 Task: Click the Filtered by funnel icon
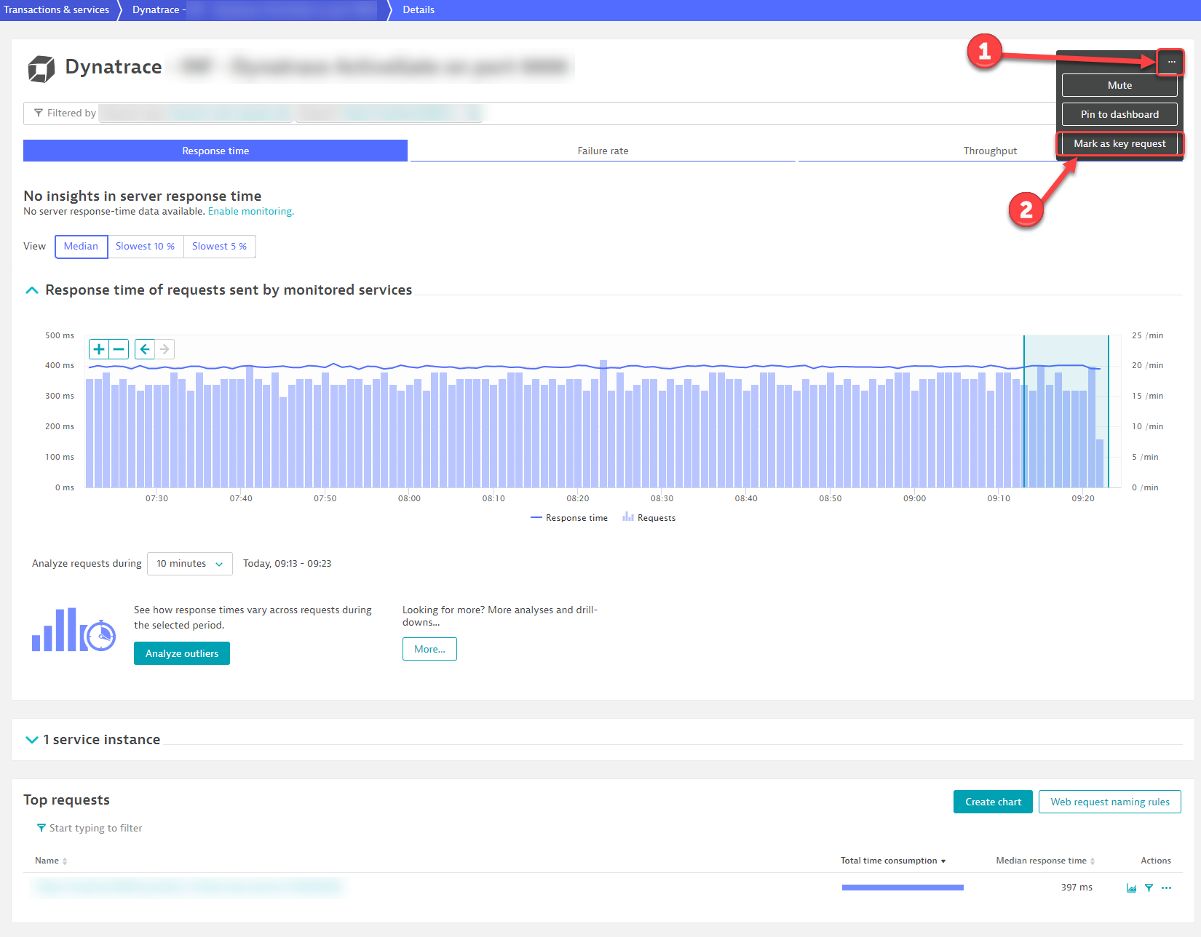pos(39,113)
